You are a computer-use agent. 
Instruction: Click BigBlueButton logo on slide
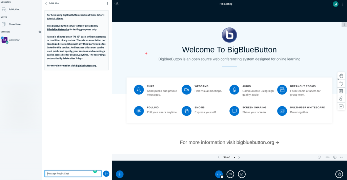[x=229, y=35]
